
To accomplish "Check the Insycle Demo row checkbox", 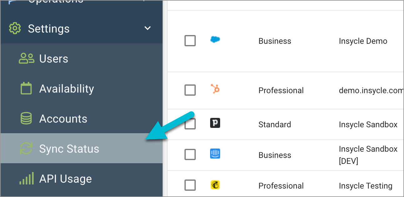I will [x=190, y=41].
